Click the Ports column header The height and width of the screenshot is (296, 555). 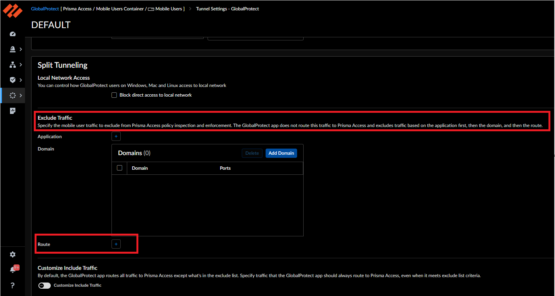(x=225, y=168)
